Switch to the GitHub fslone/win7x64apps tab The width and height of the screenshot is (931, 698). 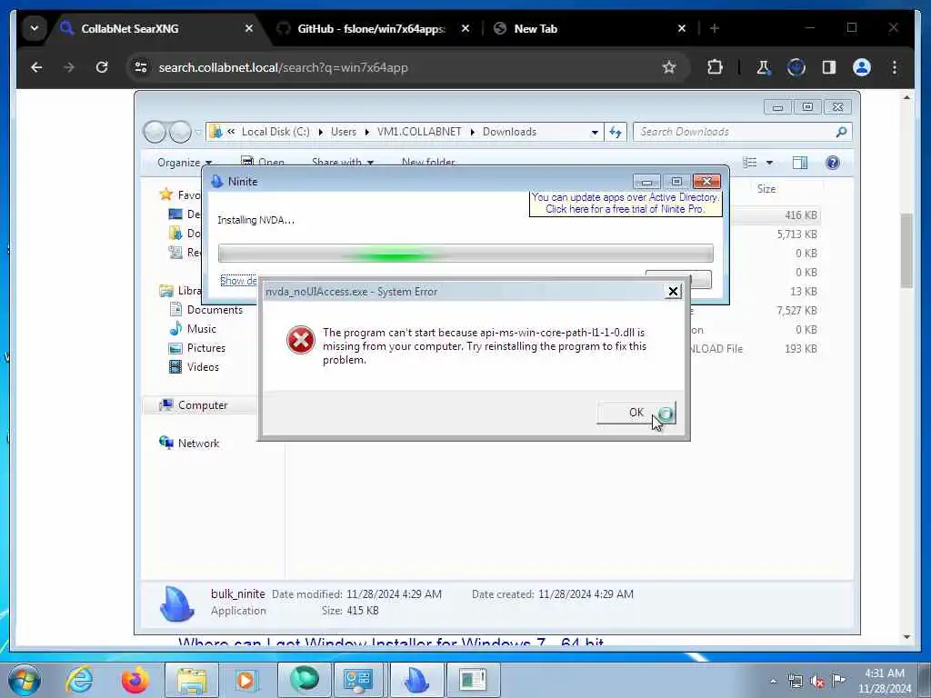371,28
